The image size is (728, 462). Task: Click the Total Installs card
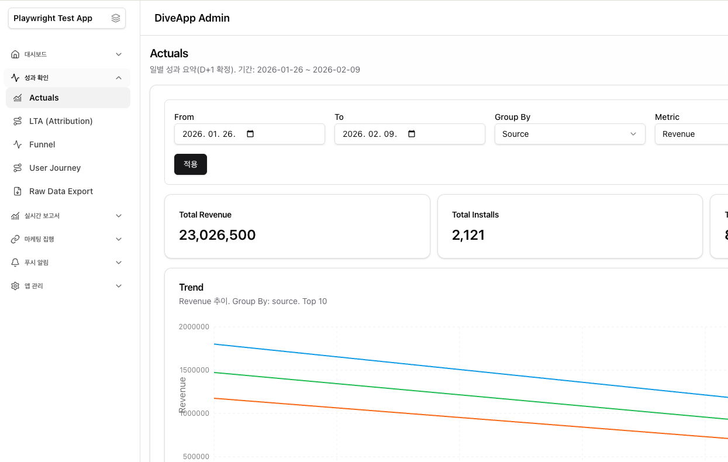570,226
